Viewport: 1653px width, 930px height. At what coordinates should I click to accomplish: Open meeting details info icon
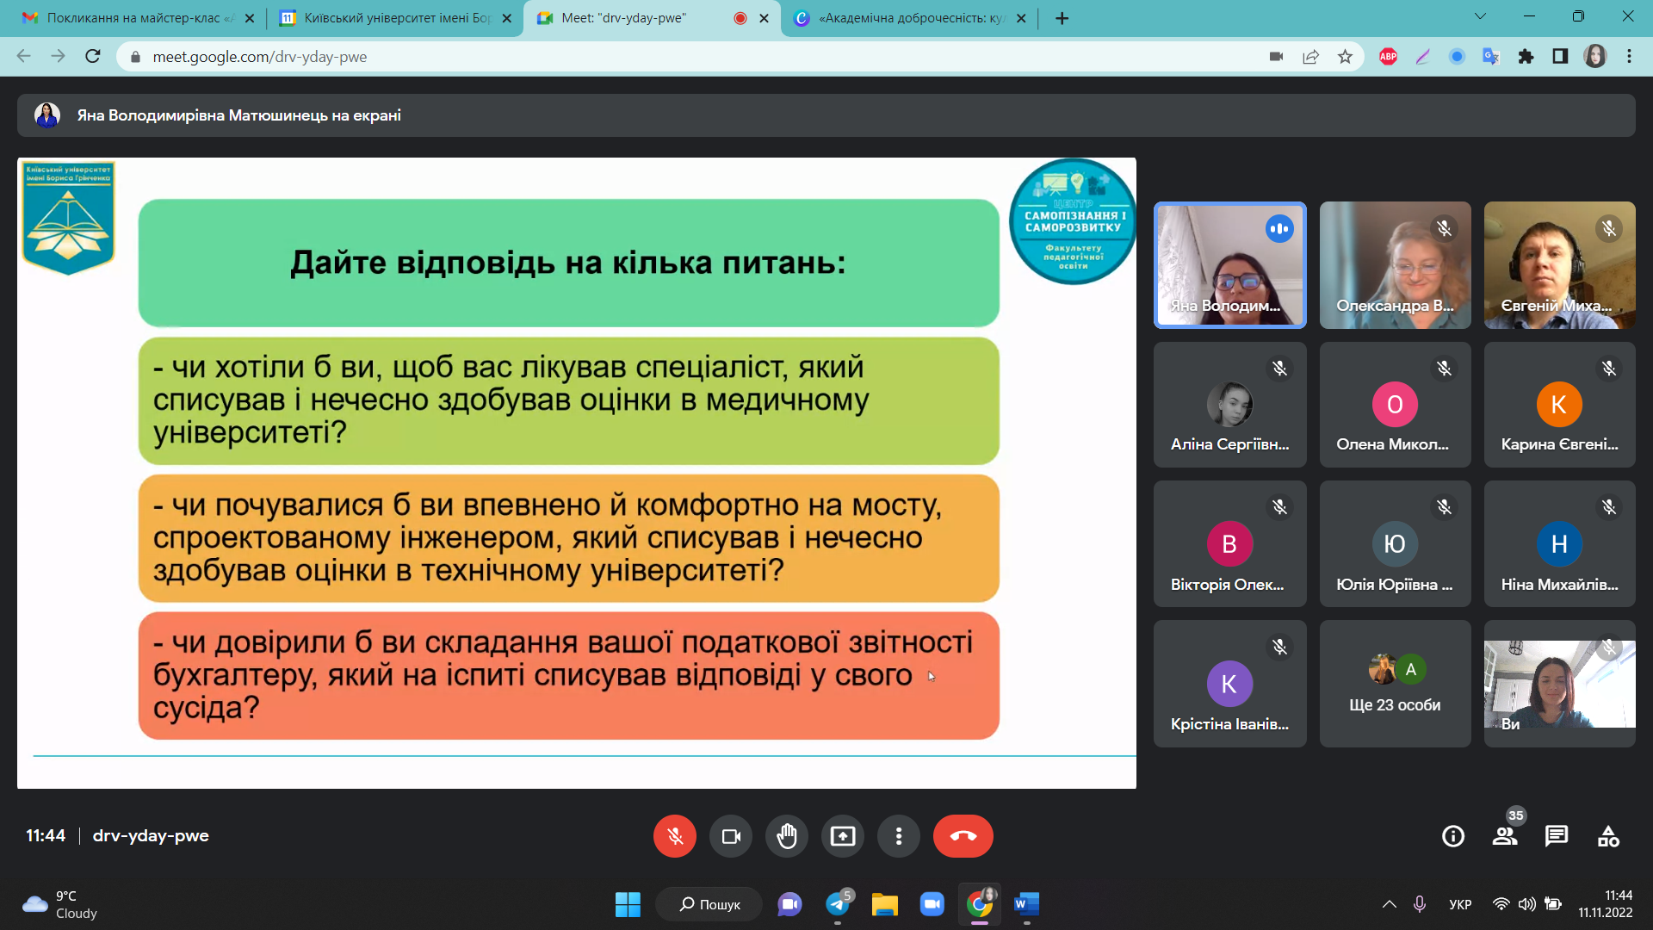coord(1452,836)
